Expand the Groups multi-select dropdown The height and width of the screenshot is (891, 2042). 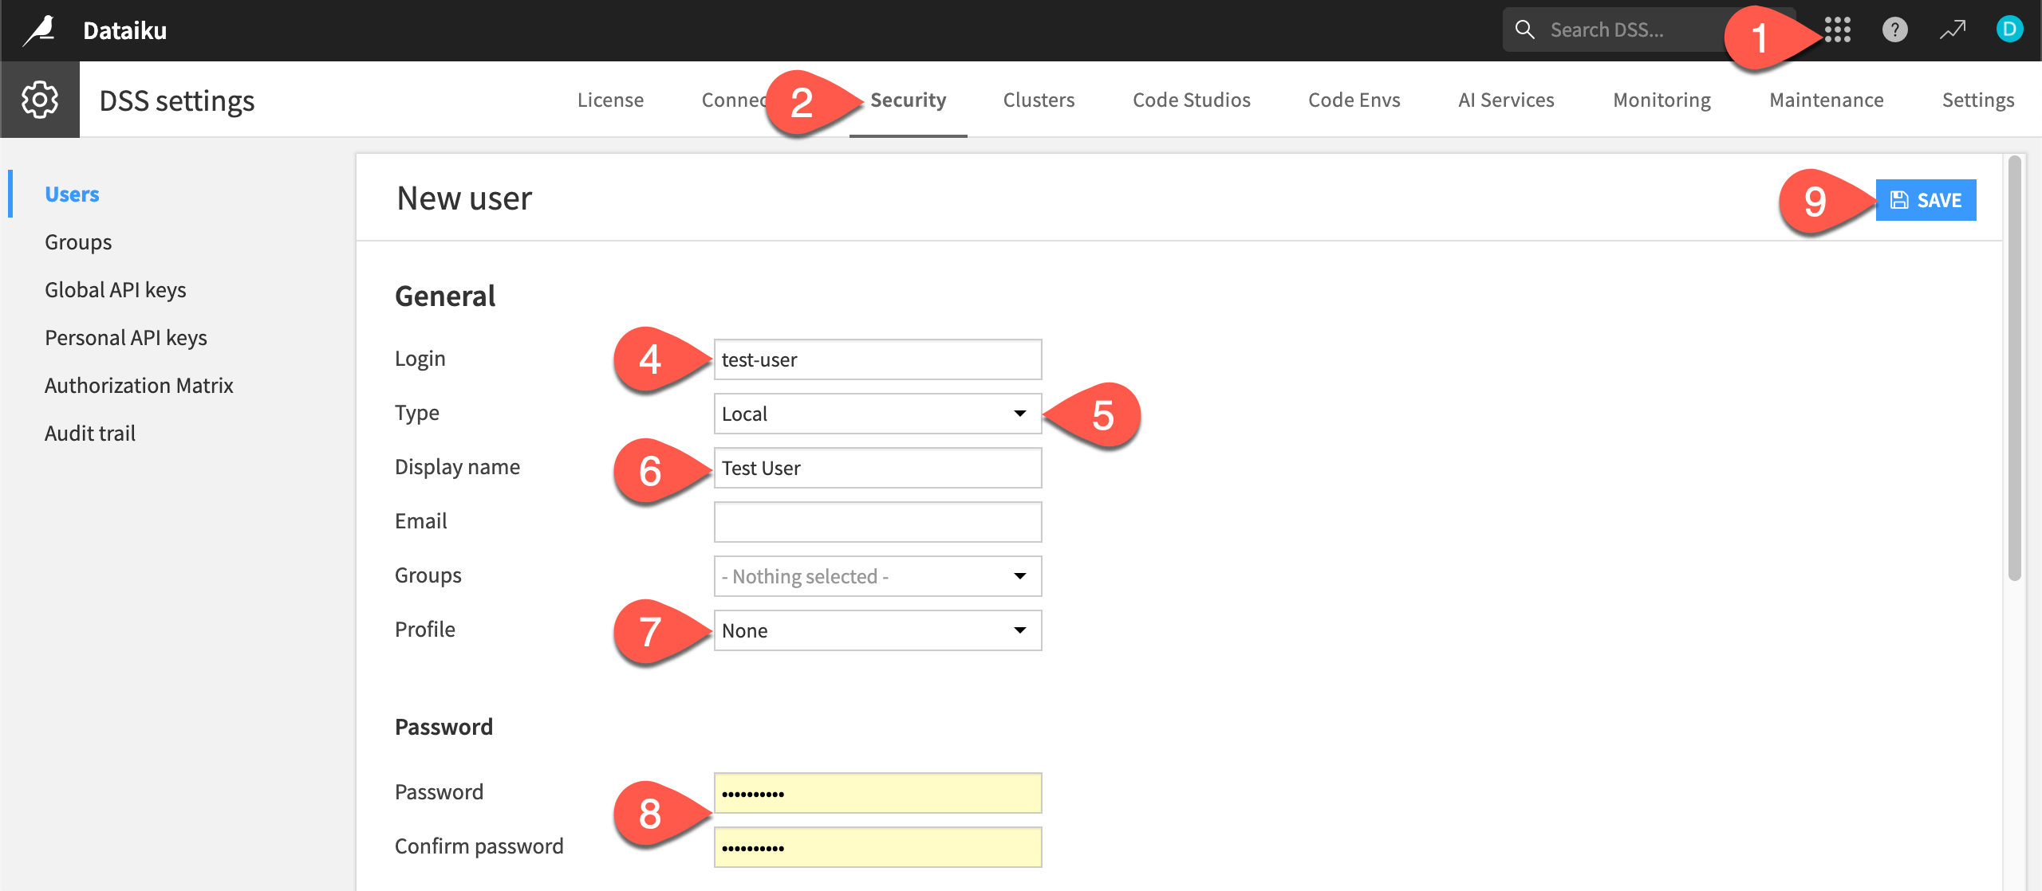pyautogui.click(x=877, y=576)
